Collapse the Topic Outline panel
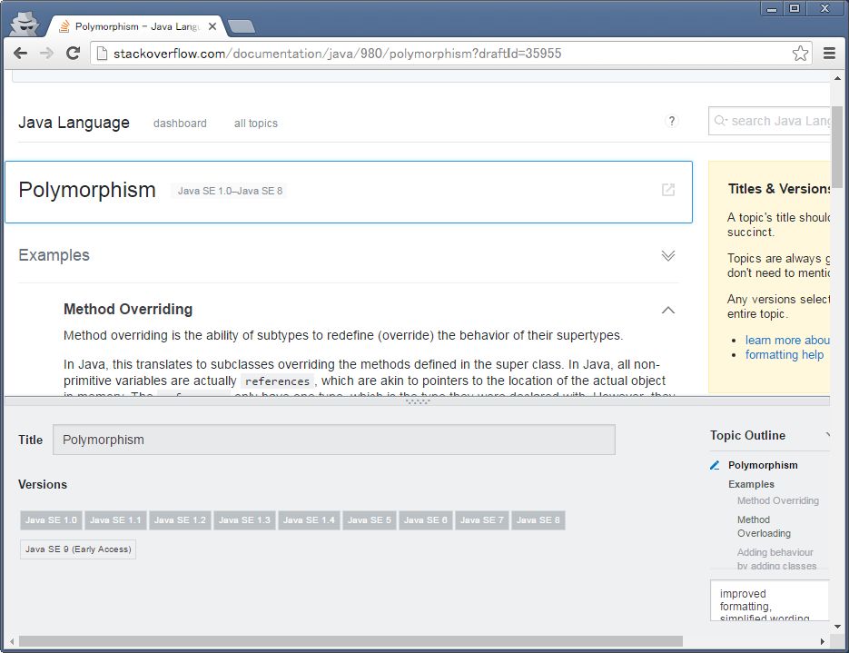 [x=827, y=435]
